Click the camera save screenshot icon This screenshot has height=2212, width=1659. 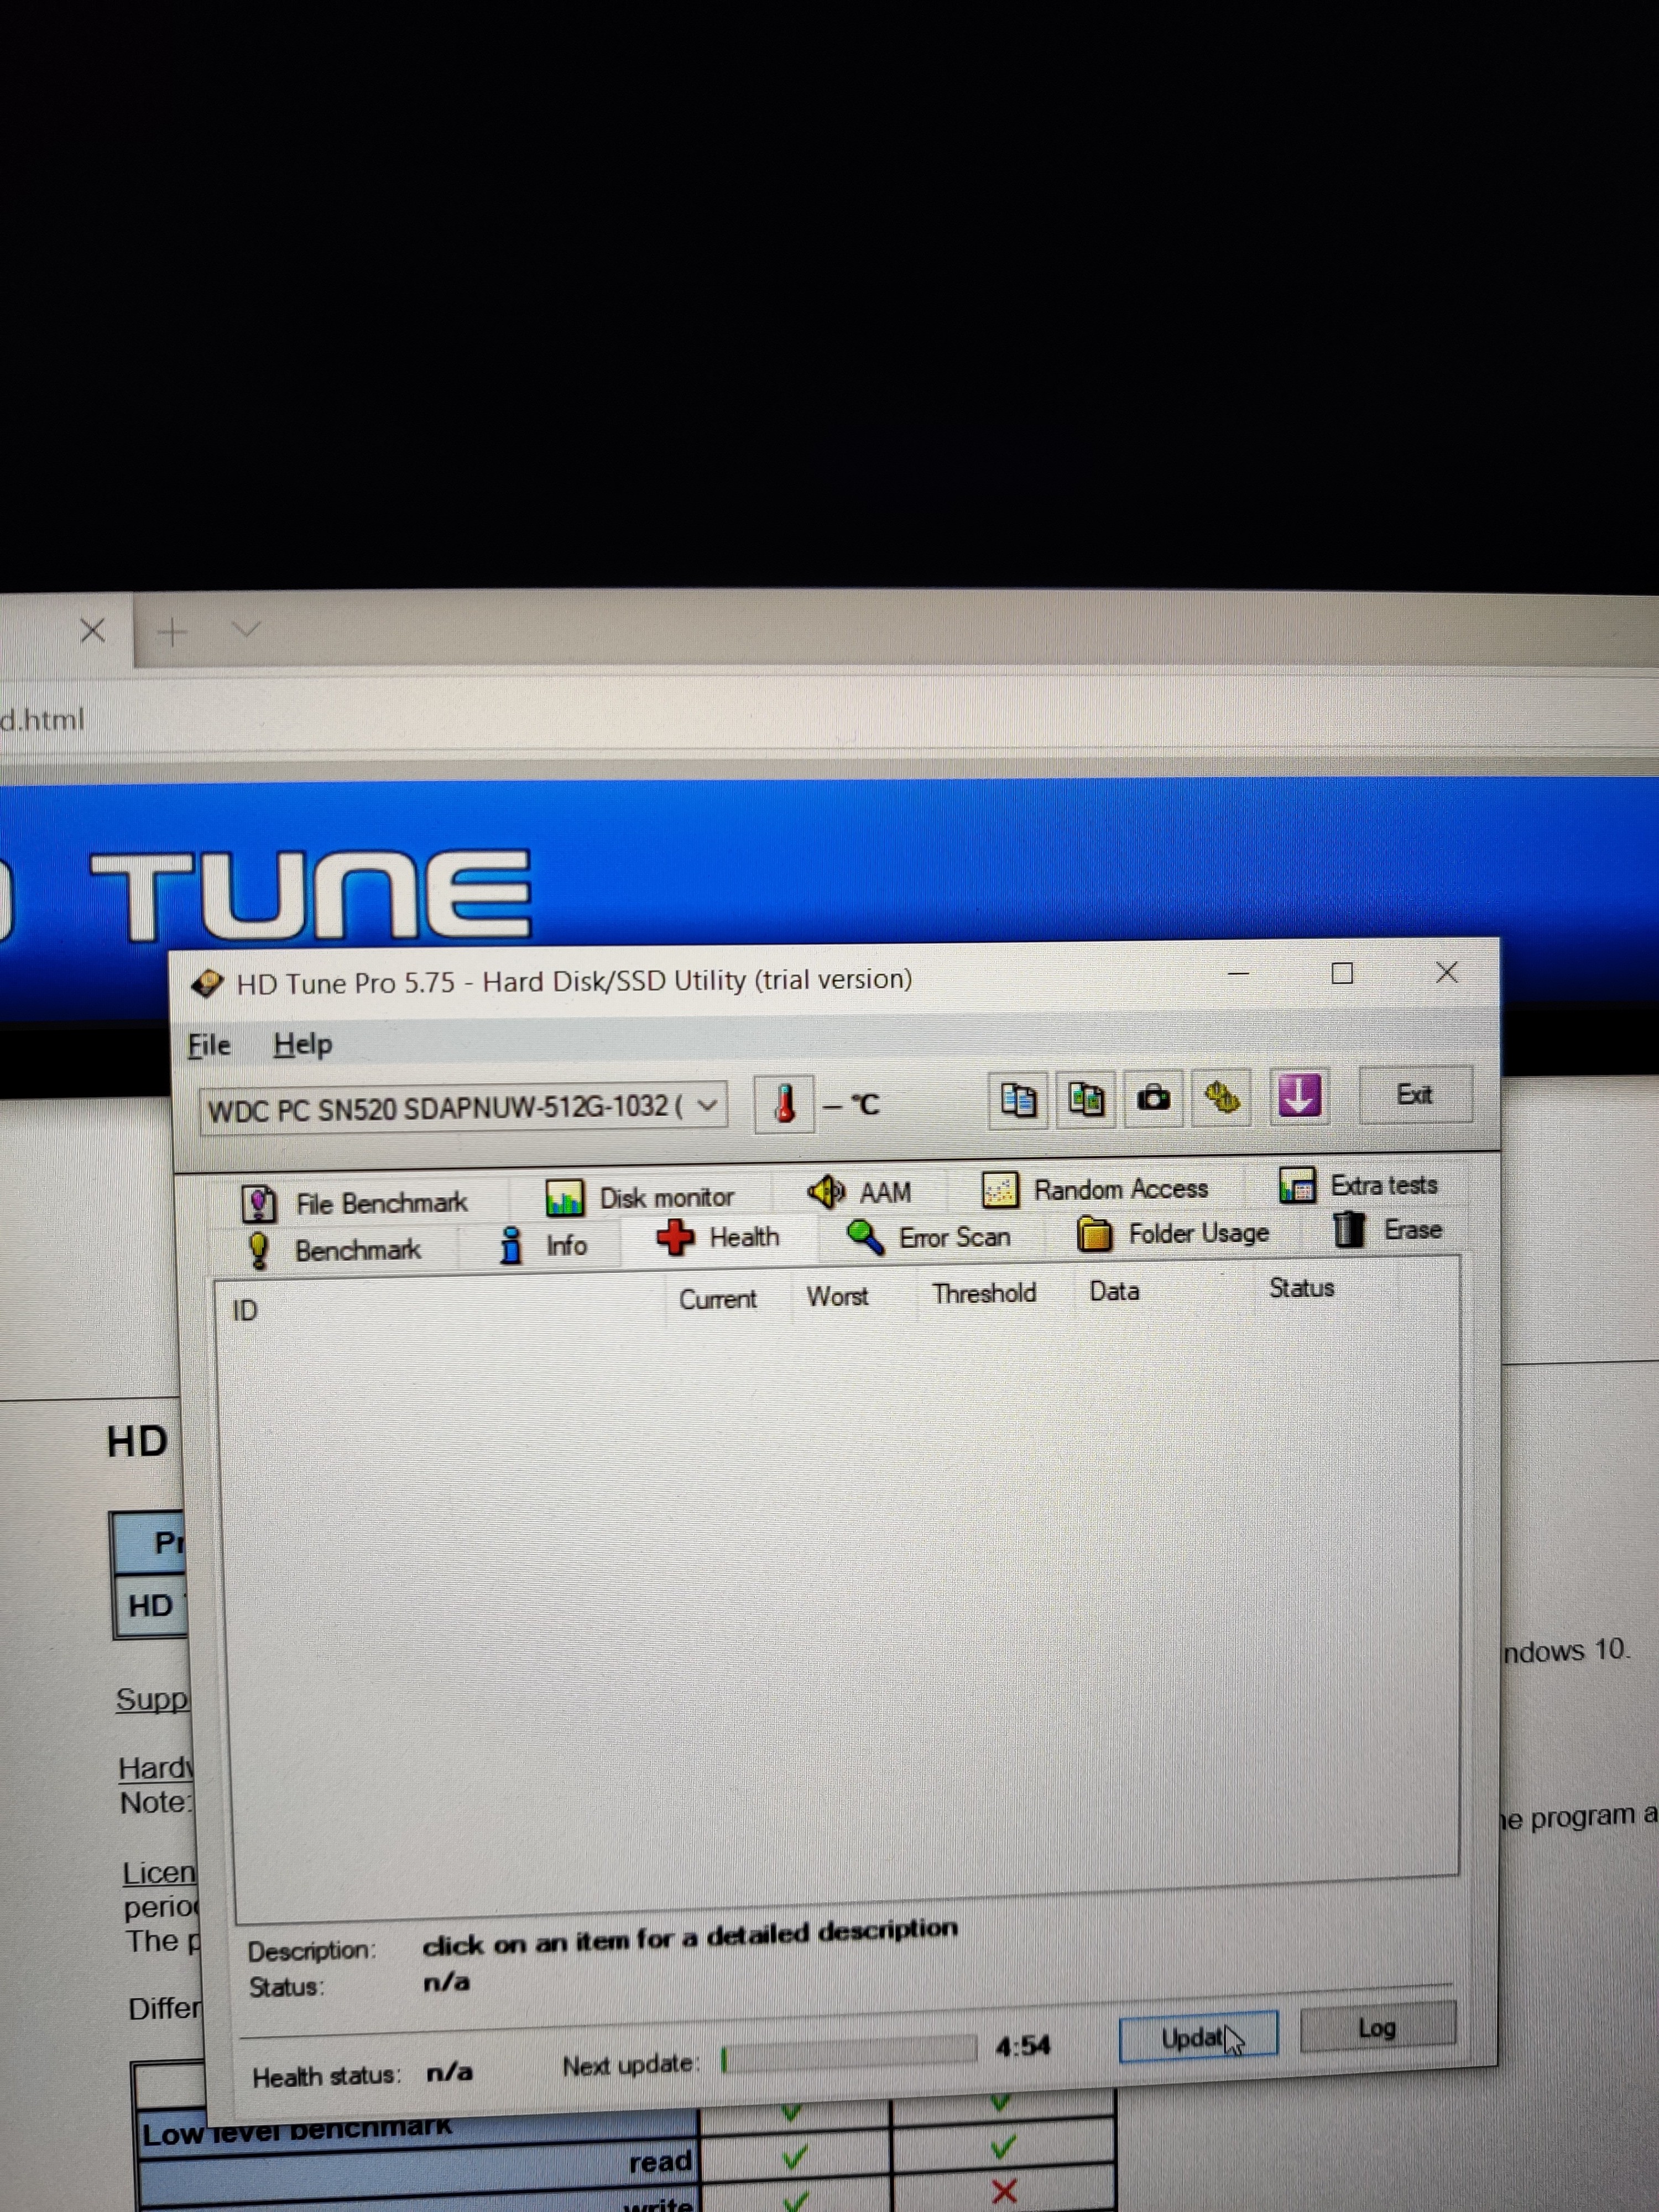(x=1153, y=1098)
